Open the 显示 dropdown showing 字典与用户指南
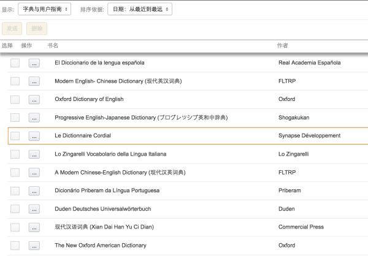This screenshot has width=368, height=256. pos(45,9)
